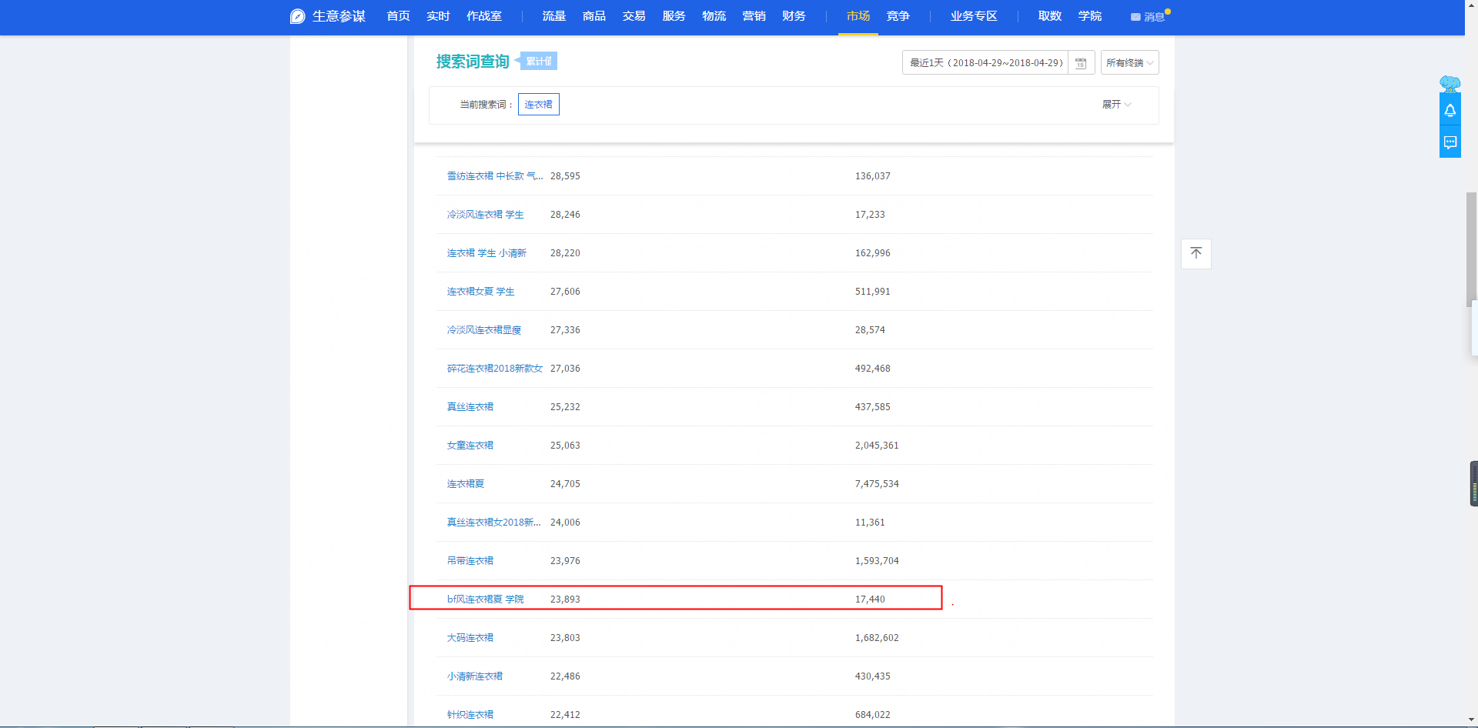Select the value 23,893
The image size is (1478, 728).
coord(565,599)
